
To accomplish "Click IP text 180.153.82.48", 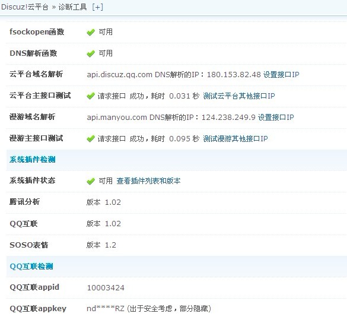I will pyautogui.click(x=234, y=74).
